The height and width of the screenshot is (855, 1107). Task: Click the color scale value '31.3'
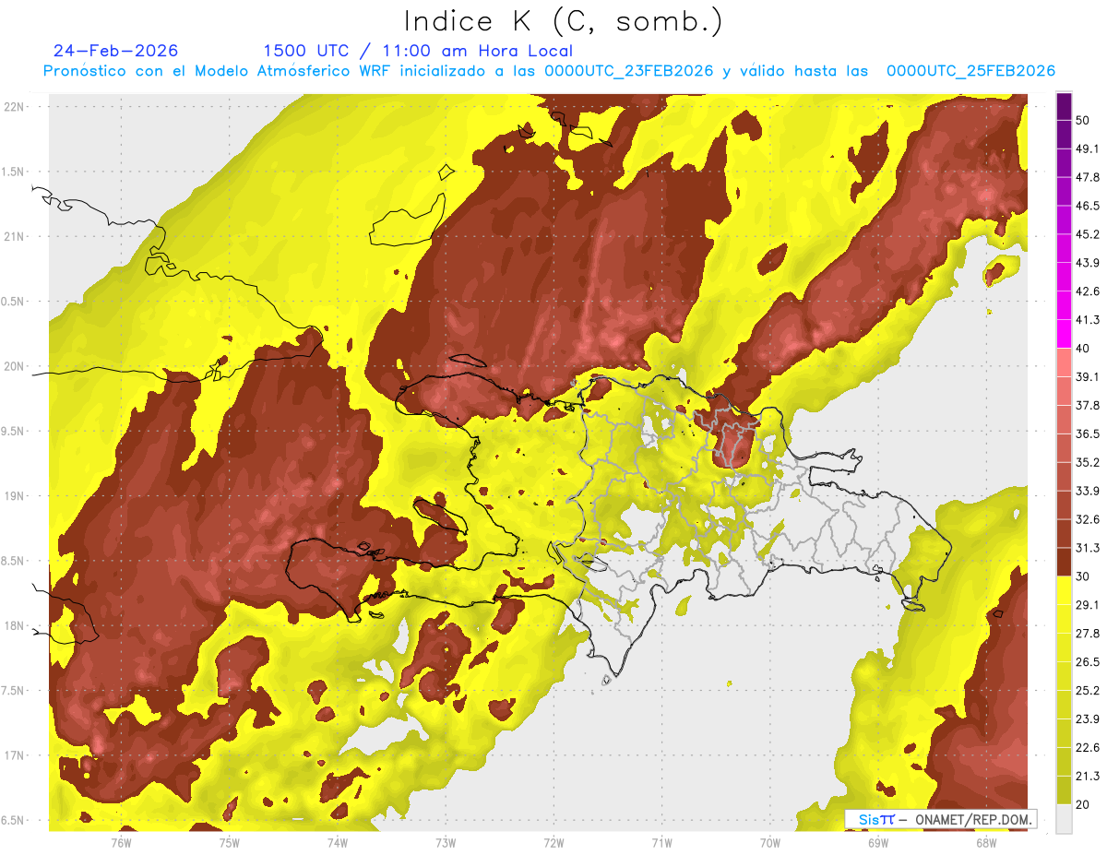(1088, 548)
